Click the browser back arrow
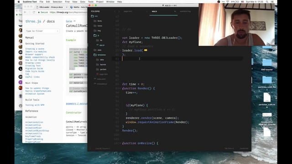 pyautogui.click(x=25, y=12)
